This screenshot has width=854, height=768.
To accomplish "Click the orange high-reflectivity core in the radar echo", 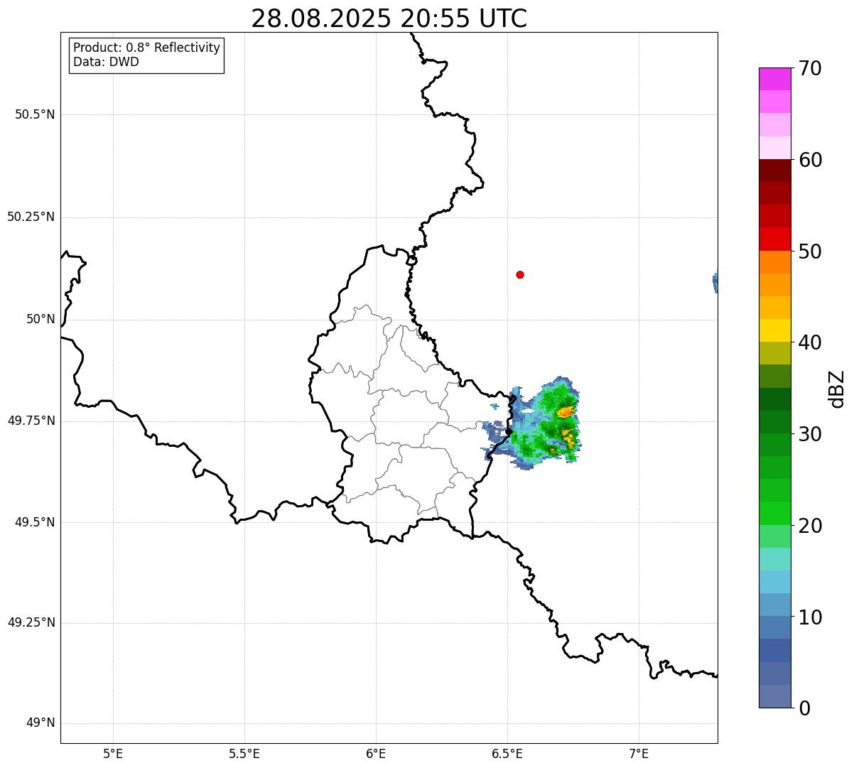I will pos(566,411).
